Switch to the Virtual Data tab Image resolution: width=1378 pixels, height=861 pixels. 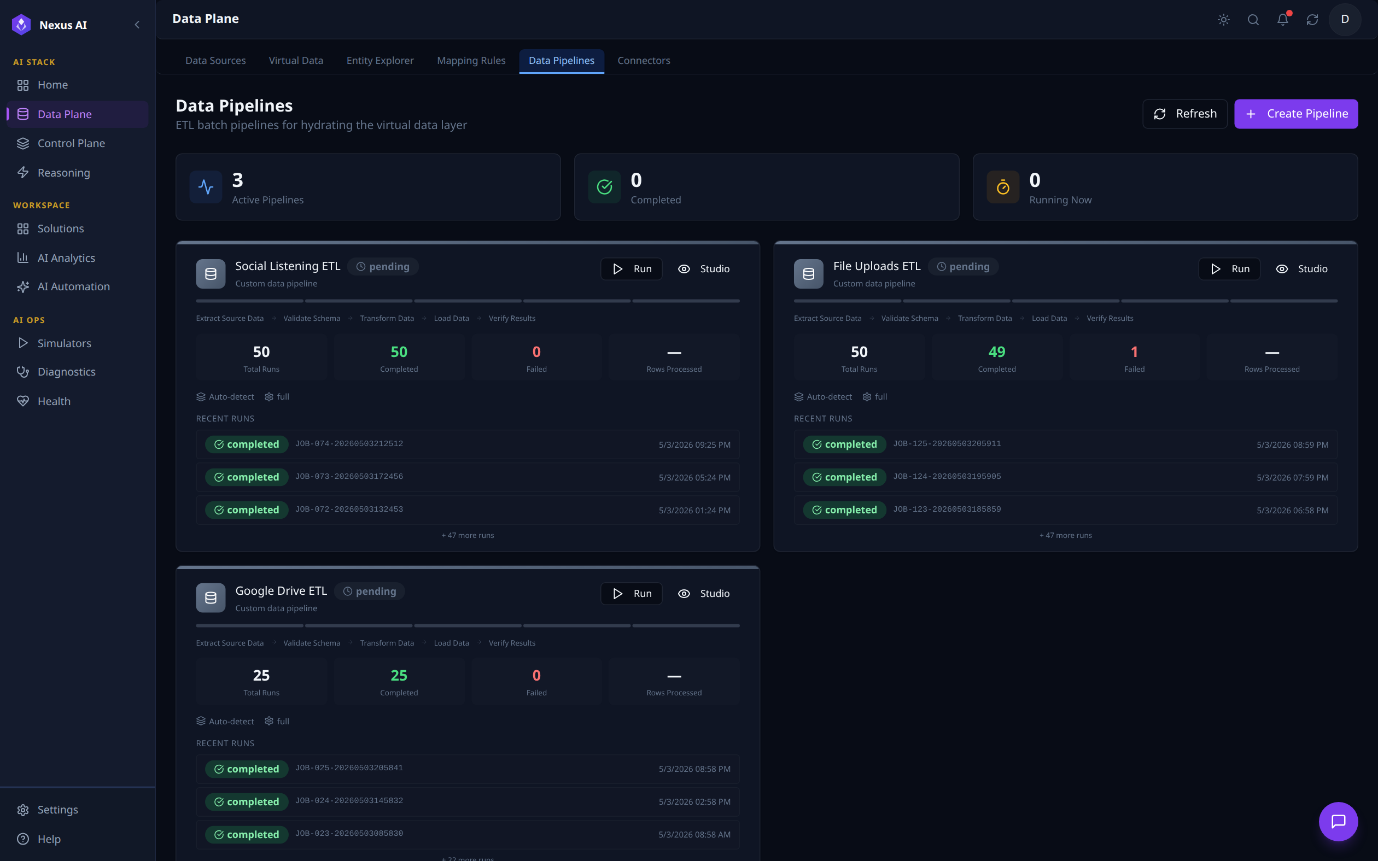pyautogui.click(x=296, y=60)
